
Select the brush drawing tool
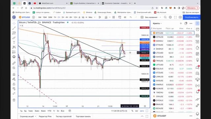click(x=14, y=38)
